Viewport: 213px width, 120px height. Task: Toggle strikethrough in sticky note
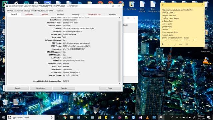[x=180, y=44]
